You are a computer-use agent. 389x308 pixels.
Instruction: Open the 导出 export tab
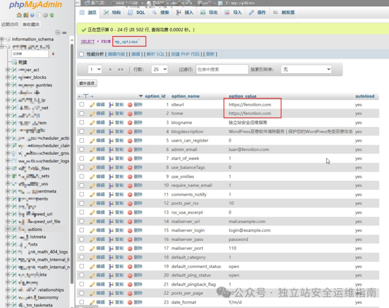209,13
